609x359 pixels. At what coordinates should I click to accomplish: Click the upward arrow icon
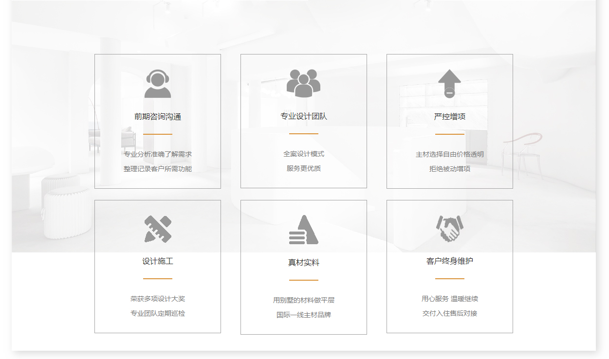pyautogui.click(x=449, y=83)
